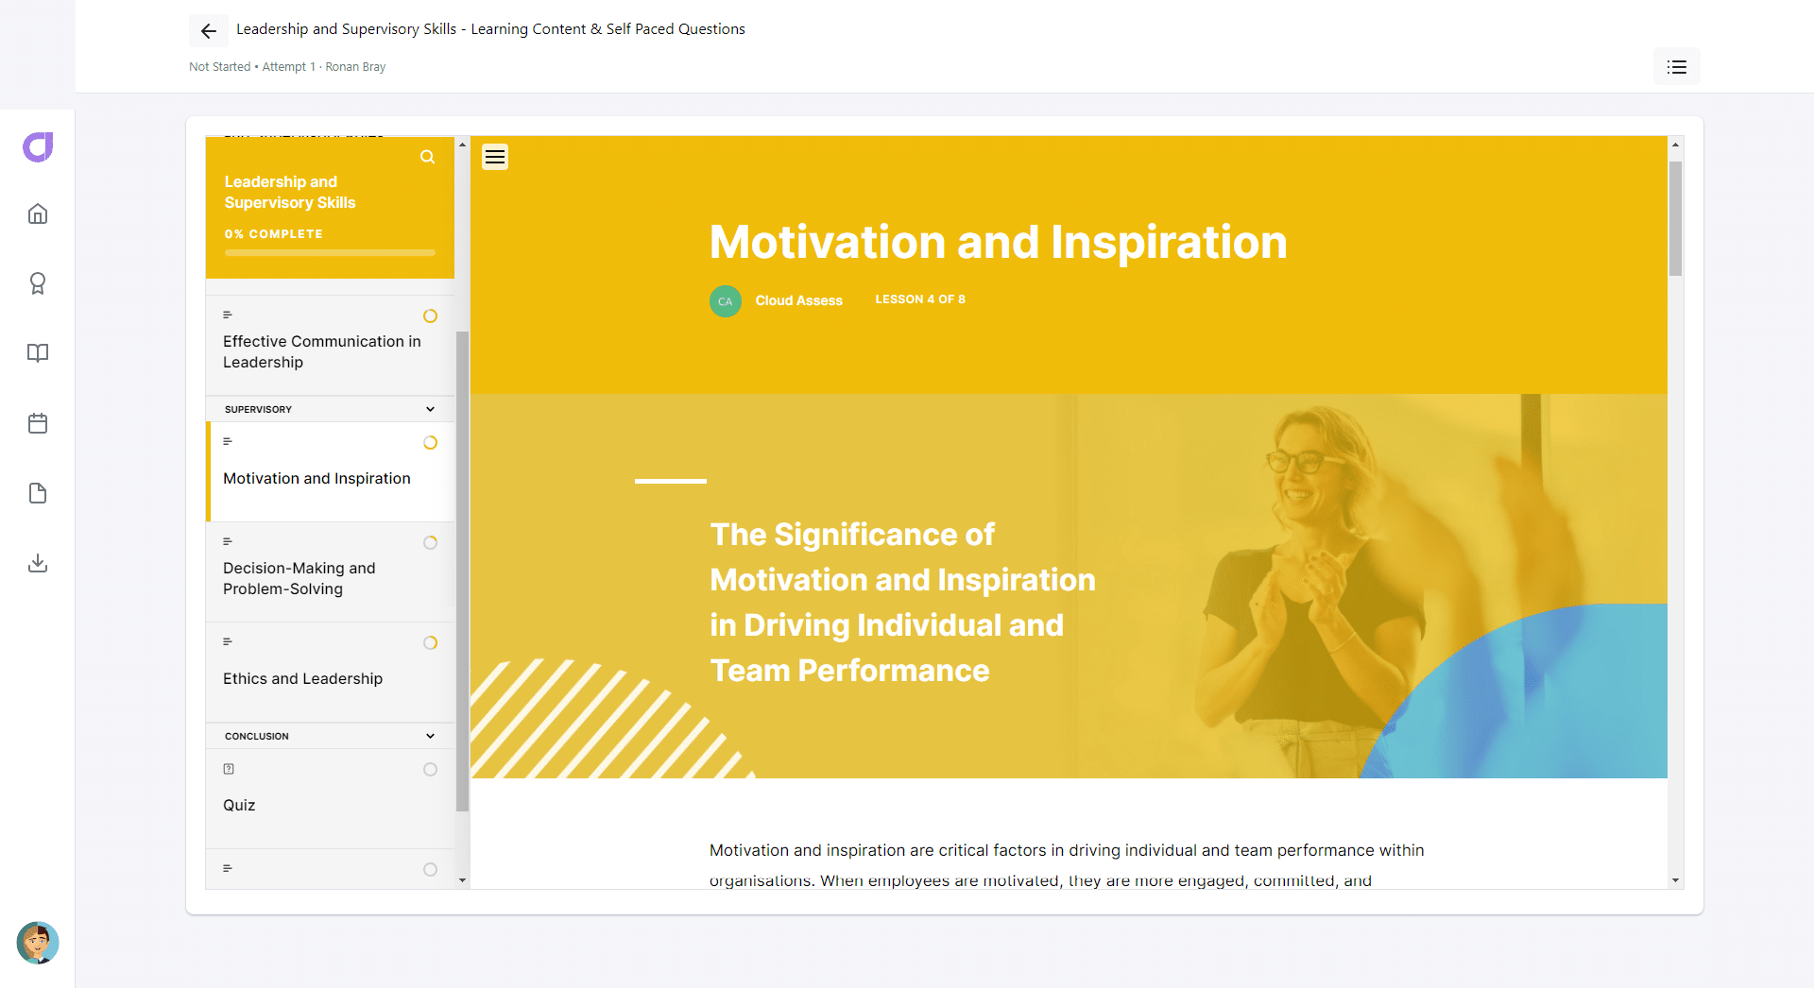Open the document file icon in sidebar
Viewport: 1814px width, 989px height.
coord(38,493)
